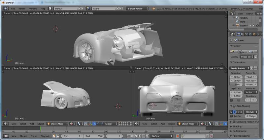Click the timeline editor type clock icon
This screenshot has height=140, width=264.
coord(6,136)
